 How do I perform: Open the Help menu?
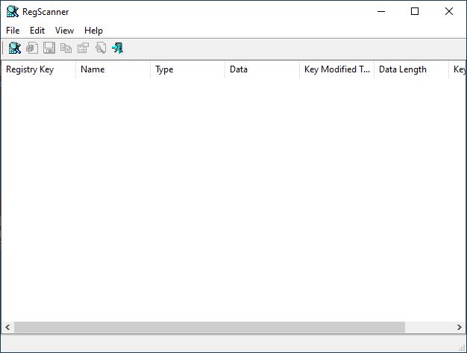coord(93,31)
